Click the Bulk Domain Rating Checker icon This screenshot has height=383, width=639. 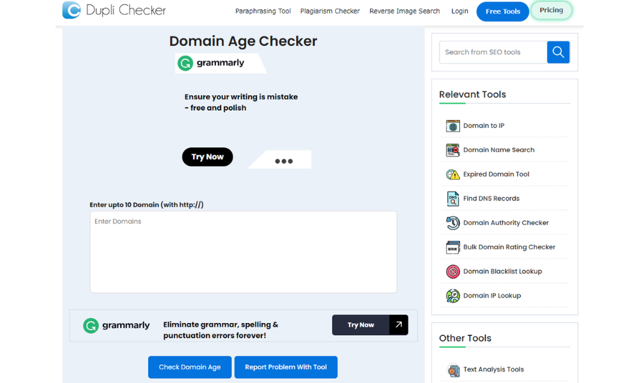click(453, 247)
